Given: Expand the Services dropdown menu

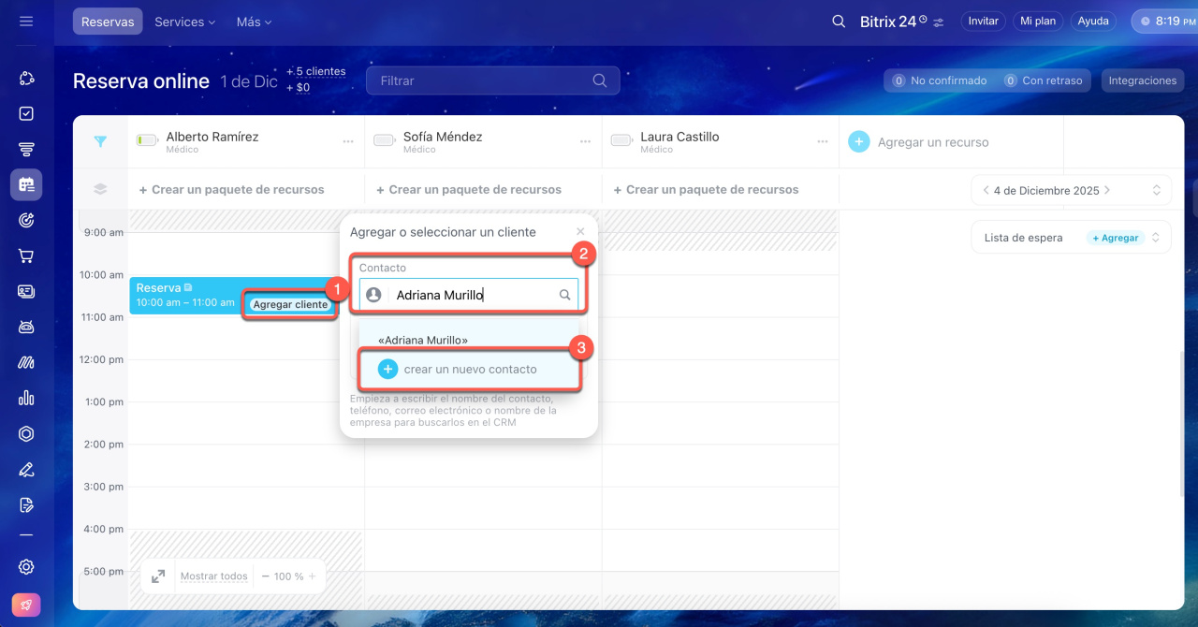Looking at the screenshot, I should click(184, 21).
